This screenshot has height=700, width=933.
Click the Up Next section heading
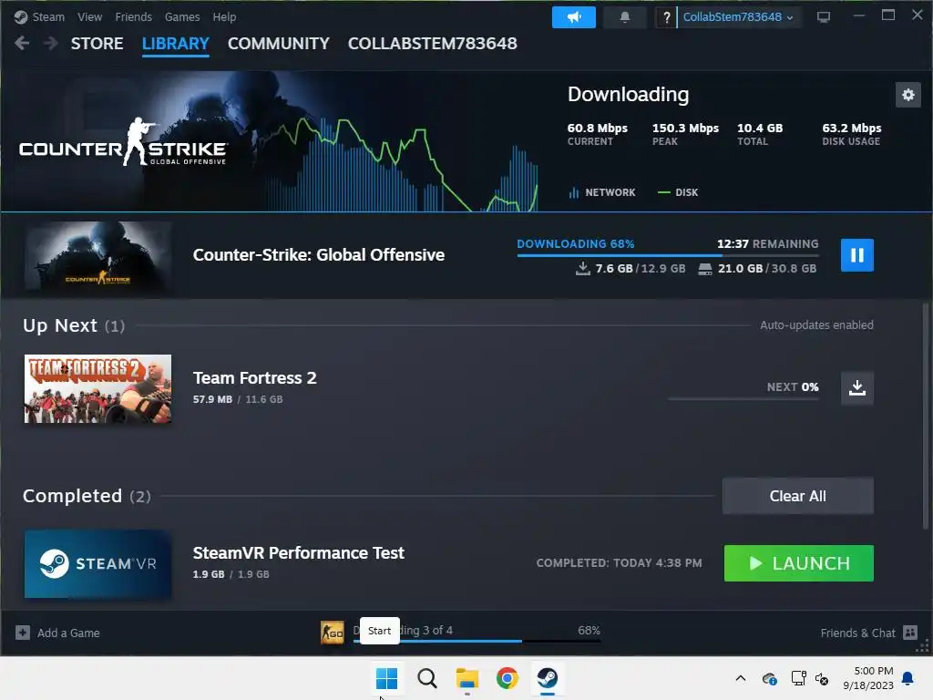(74, 325)
